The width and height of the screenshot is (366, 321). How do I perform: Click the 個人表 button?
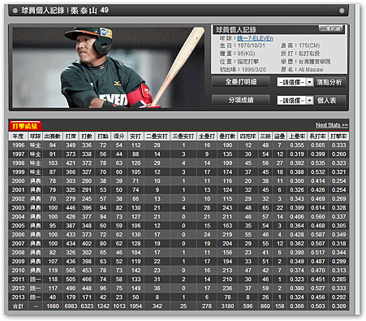[x=327, y=101]
